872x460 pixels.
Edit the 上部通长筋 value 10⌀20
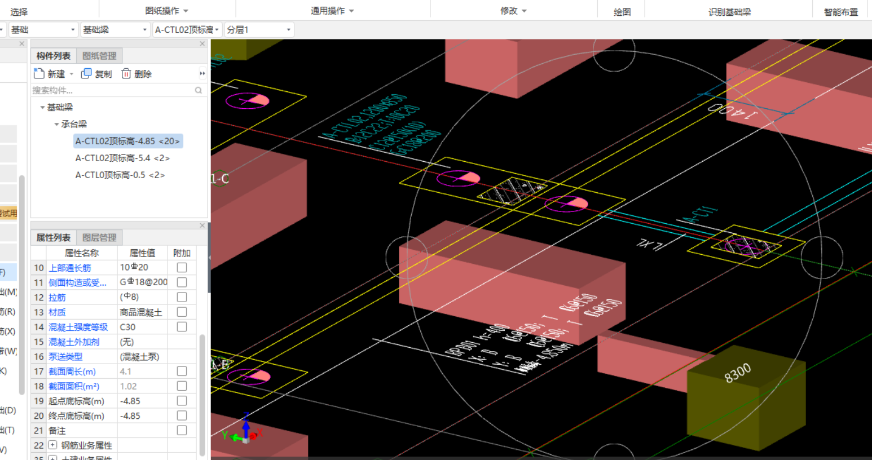tap(142, 268)
